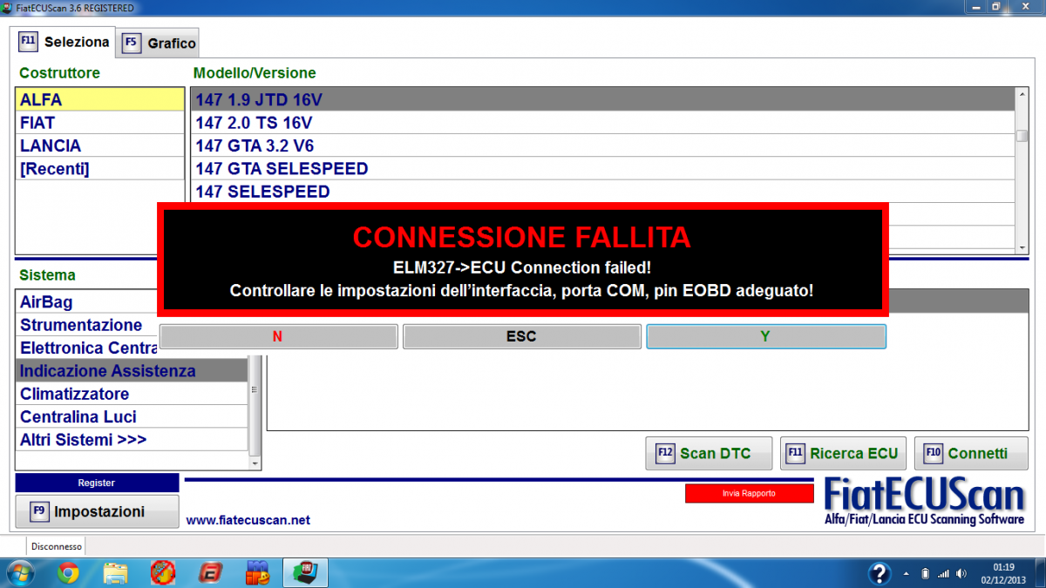Pick the 147 SELESPEED model
This screenshot has width=1046, height=588.
(603, 192)
